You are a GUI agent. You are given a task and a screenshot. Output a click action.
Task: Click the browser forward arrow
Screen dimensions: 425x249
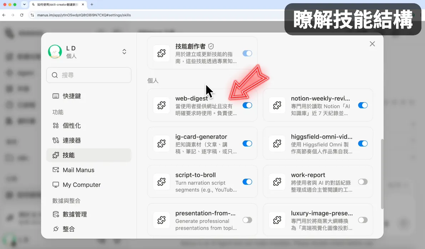pos(13,15)
